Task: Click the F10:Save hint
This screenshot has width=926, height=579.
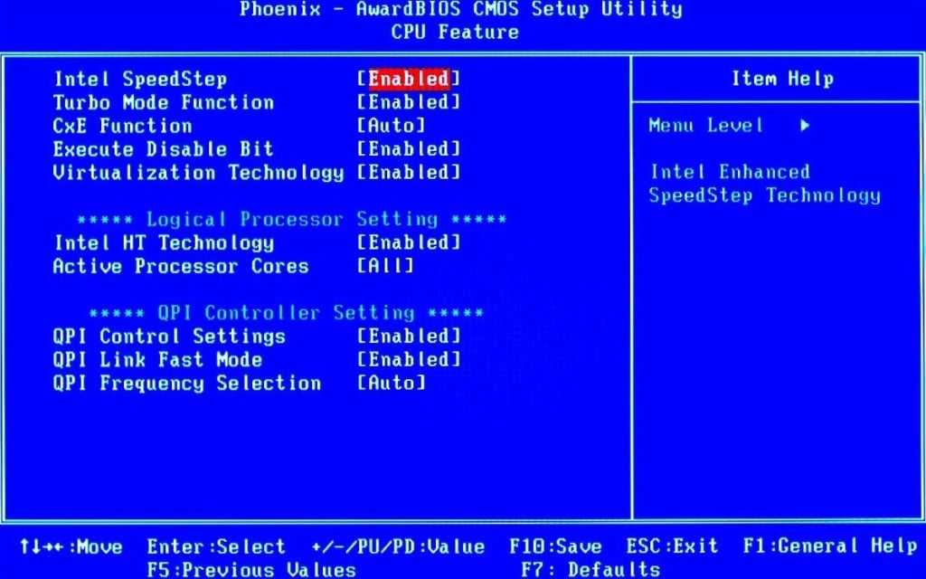Action: pos(556,546)
